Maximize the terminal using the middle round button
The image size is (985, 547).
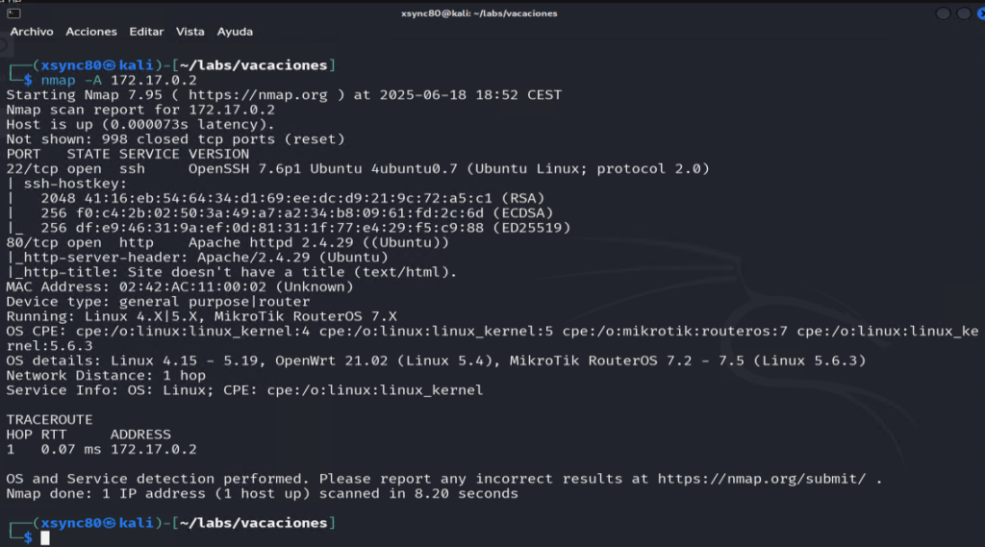coord(964,13)
